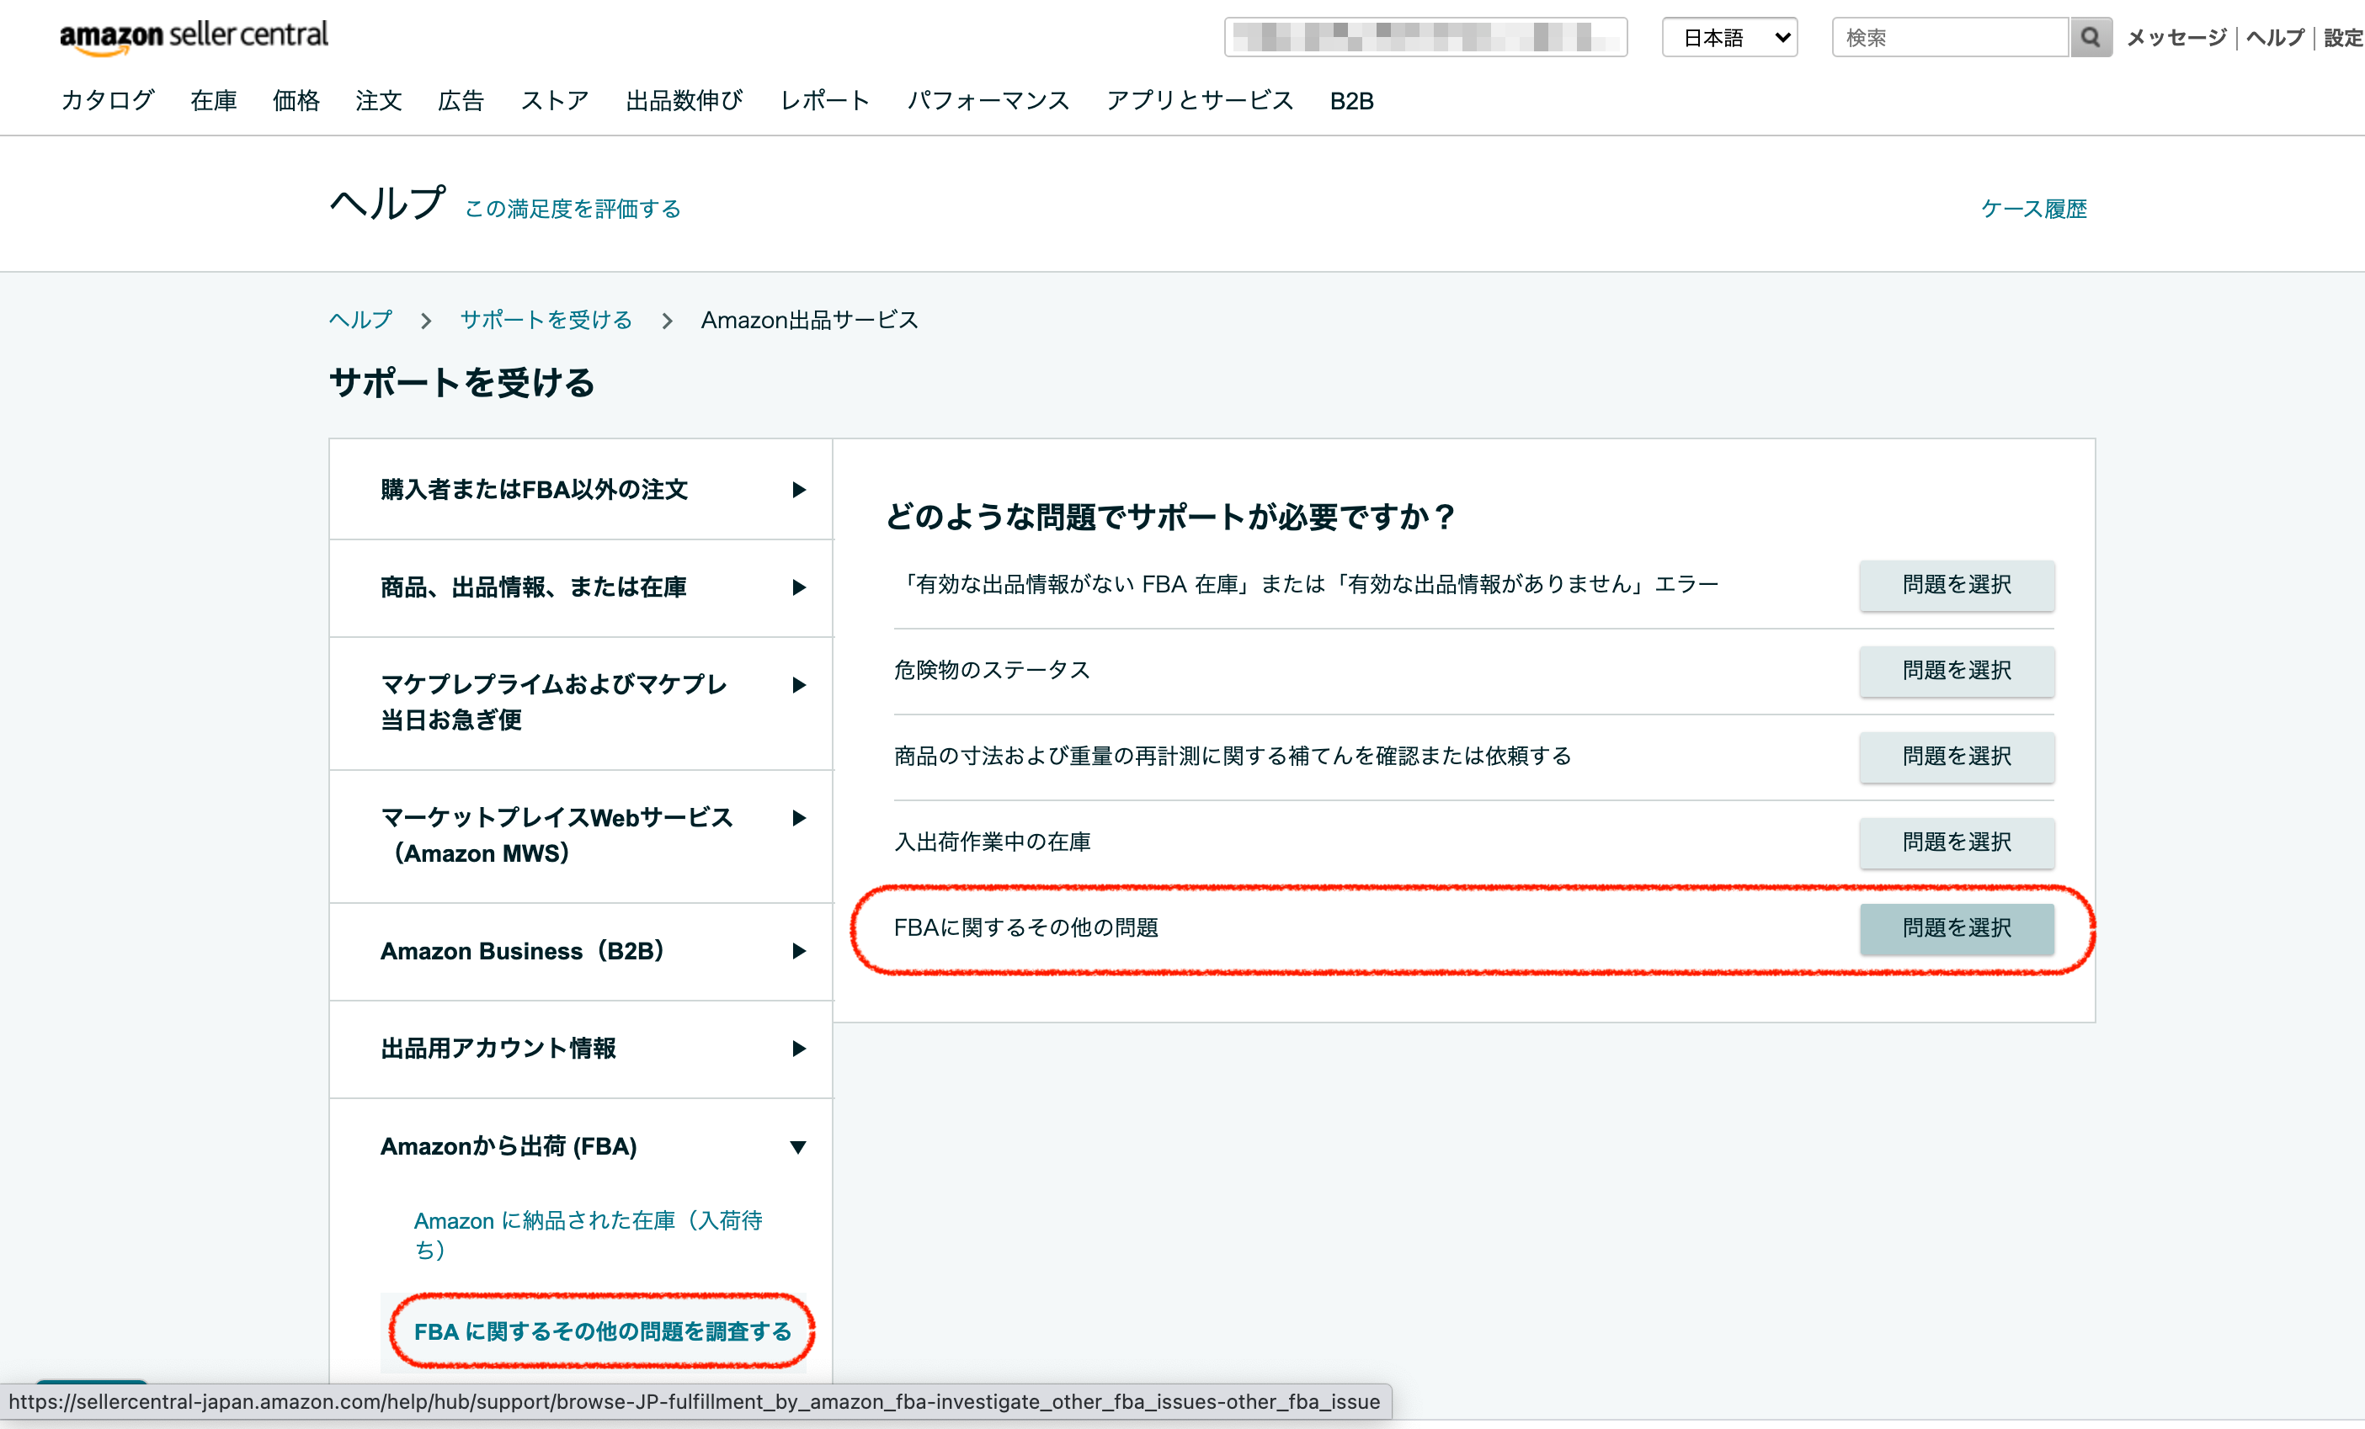Expand the マケプレプライム section arrow
2365x1429 pixels.
click(x=797, y=685)
